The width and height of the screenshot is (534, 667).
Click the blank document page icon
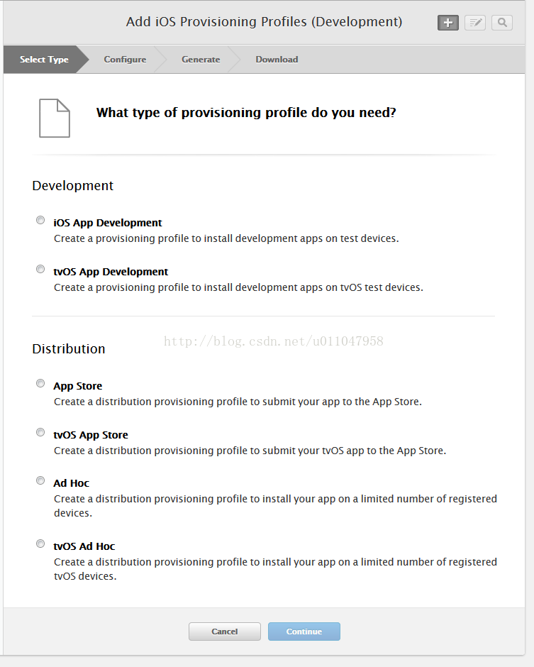click(55, 118)
